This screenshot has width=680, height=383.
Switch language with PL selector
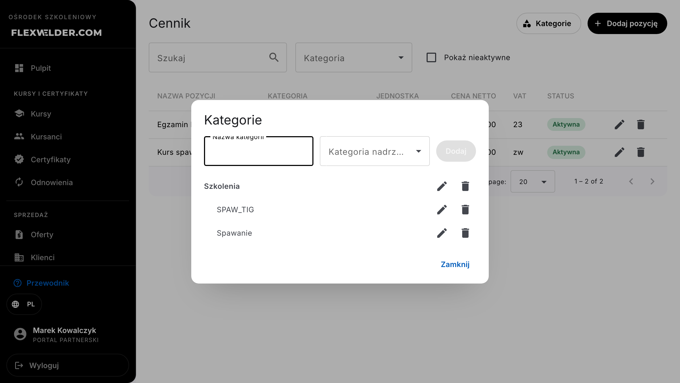[24, 304]
